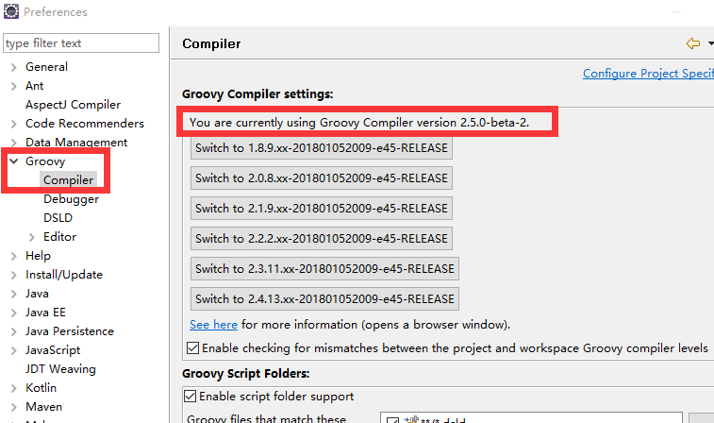Expand the Maven preferences node
Image resolution: width=714 pixels, height=423 pixels.
13,407
